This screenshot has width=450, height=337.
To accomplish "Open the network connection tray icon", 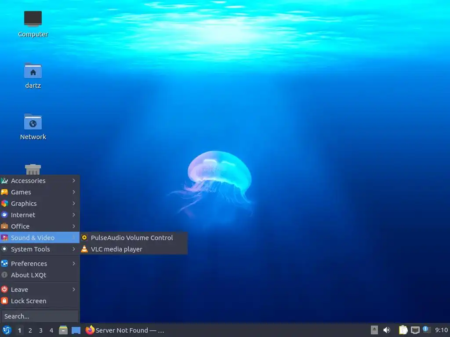I will coord(415,330).
